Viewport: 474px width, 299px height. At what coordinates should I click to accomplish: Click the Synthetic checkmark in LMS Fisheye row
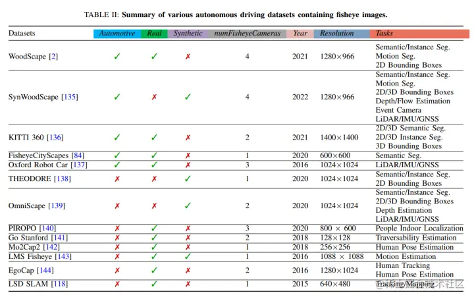[x=188, y=257]
